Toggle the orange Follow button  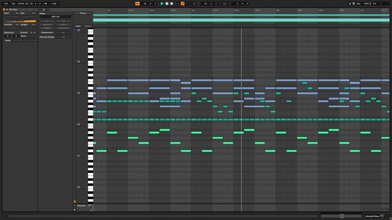pyautogui.click(x=137, y=4)
